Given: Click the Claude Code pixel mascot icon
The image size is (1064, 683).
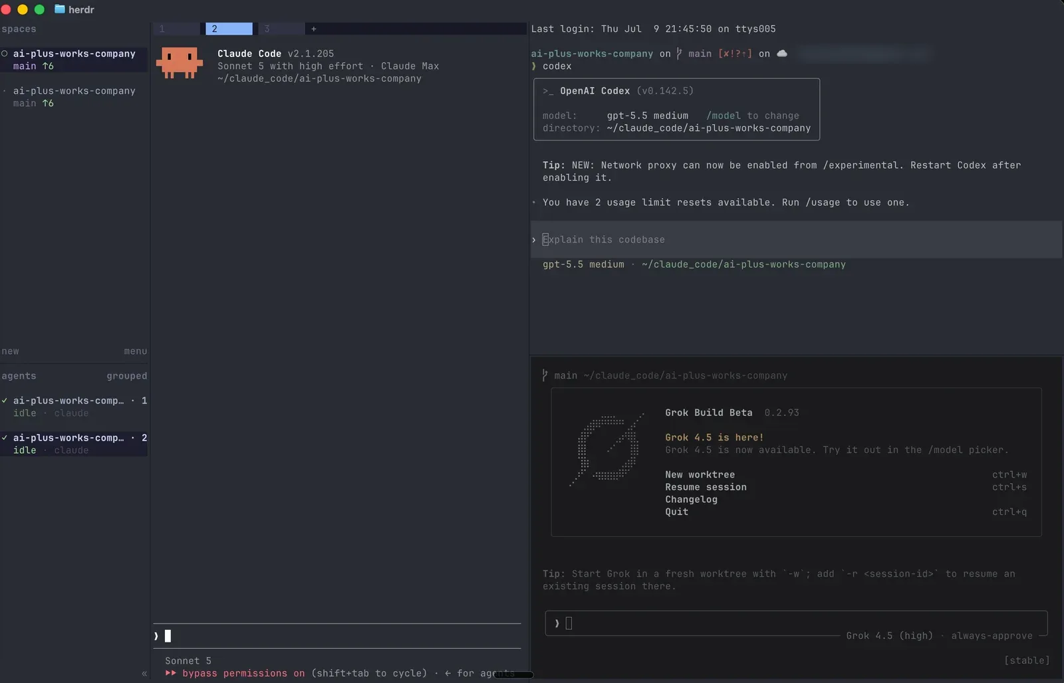Looking at the screenshot, I should point(180,63).
